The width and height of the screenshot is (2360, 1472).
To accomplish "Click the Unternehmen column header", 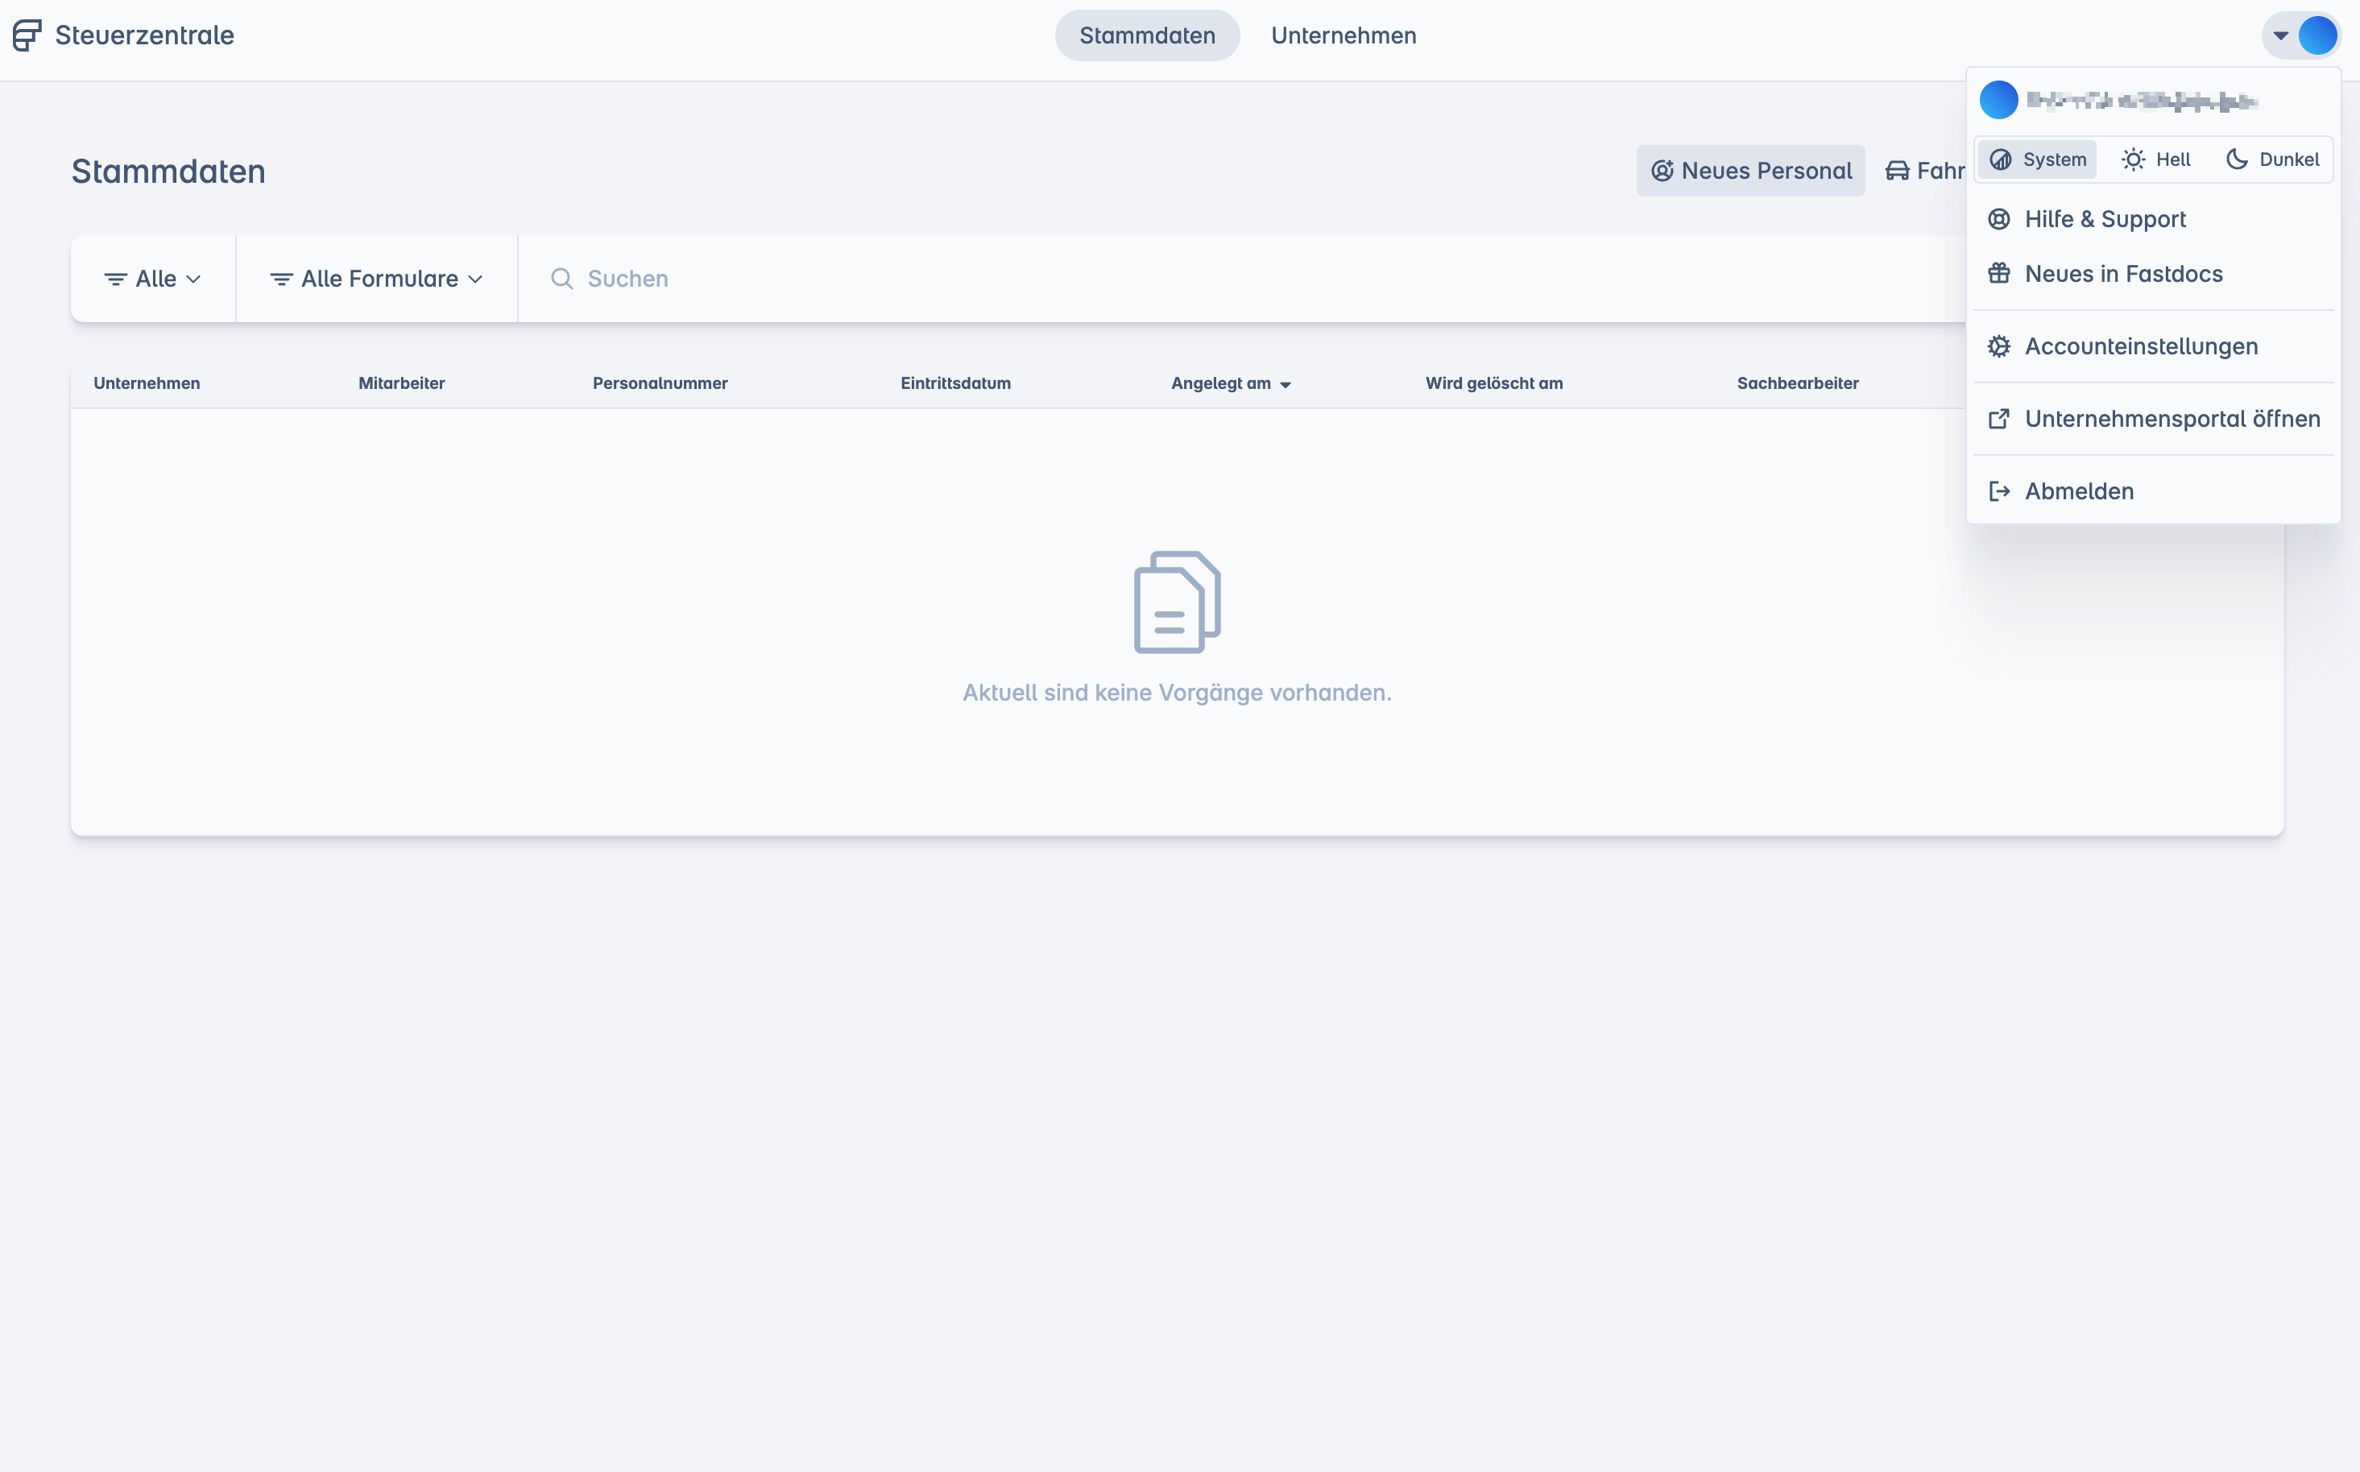I will coord(147,383).
